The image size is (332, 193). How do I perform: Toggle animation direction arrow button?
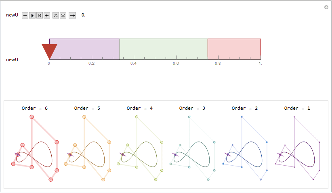pyautogui.click(x=72, y=15)
